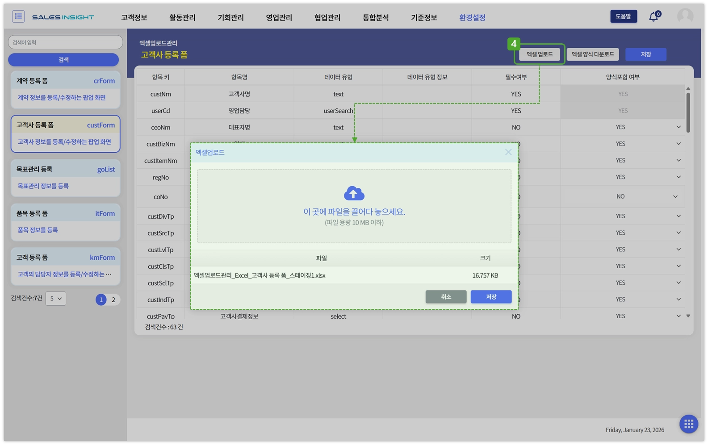This screenshot has width=708, height=445.
Task: Expand the custIndTp YES dropdown
Action: coord(678,299)
